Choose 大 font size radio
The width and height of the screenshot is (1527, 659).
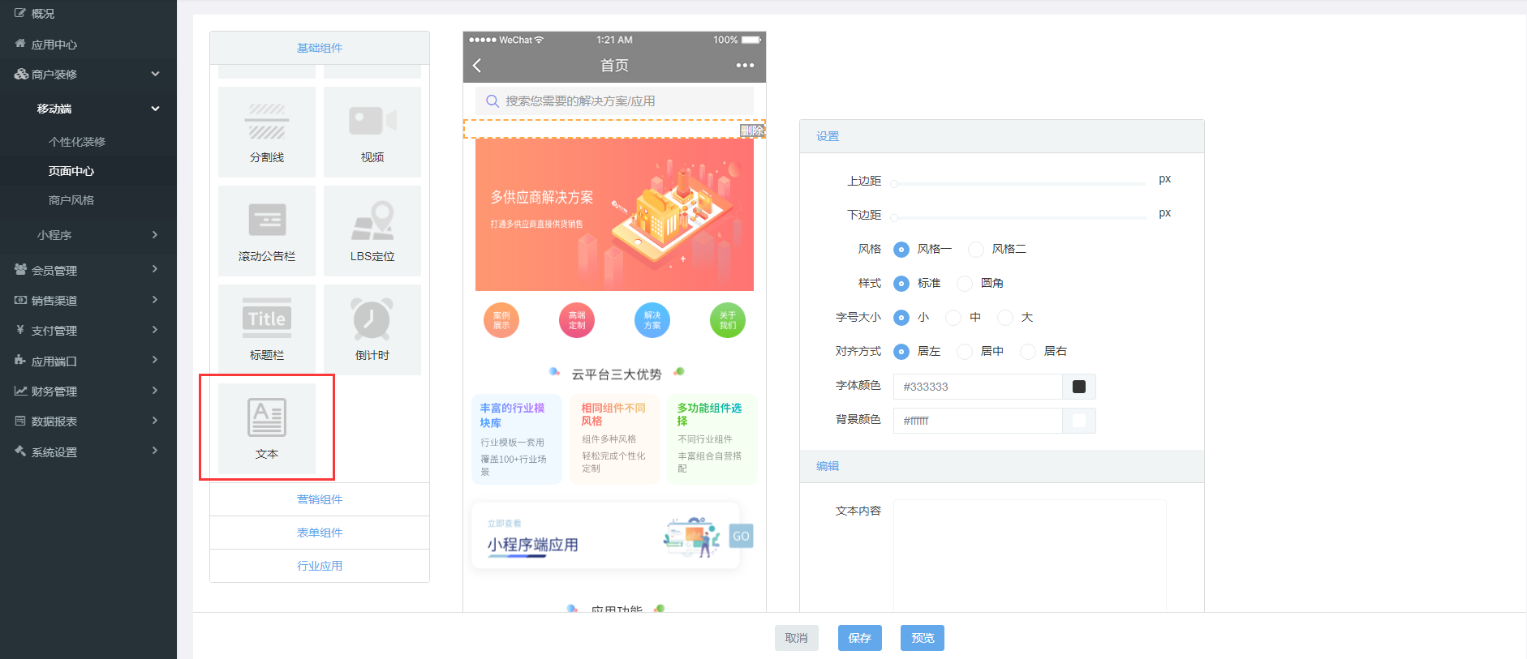pyautogui.click(x=1005, y=318)
